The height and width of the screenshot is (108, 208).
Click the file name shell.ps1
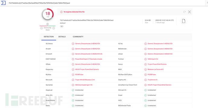click(63, 23)
